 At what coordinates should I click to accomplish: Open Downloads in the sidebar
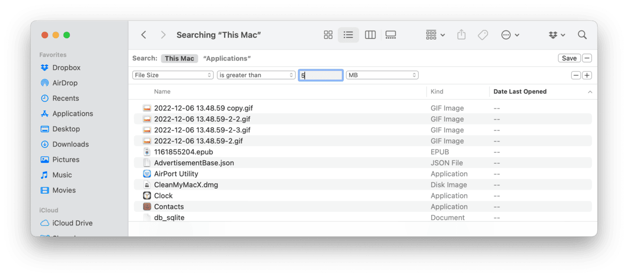click(71, 144)
